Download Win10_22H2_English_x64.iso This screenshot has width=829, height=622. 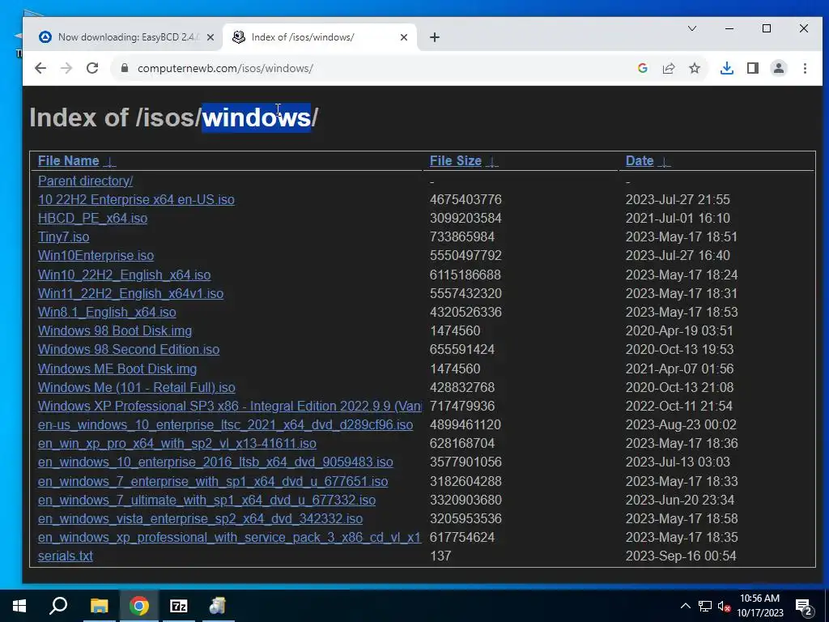[x=124, y=275]
